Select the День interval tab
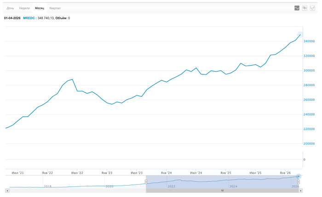 (x=10, y=8)
